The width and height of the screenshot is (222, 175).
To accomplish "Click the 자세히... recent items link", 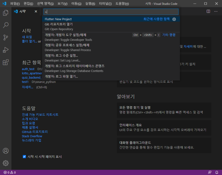I will [x=28, y=87].
